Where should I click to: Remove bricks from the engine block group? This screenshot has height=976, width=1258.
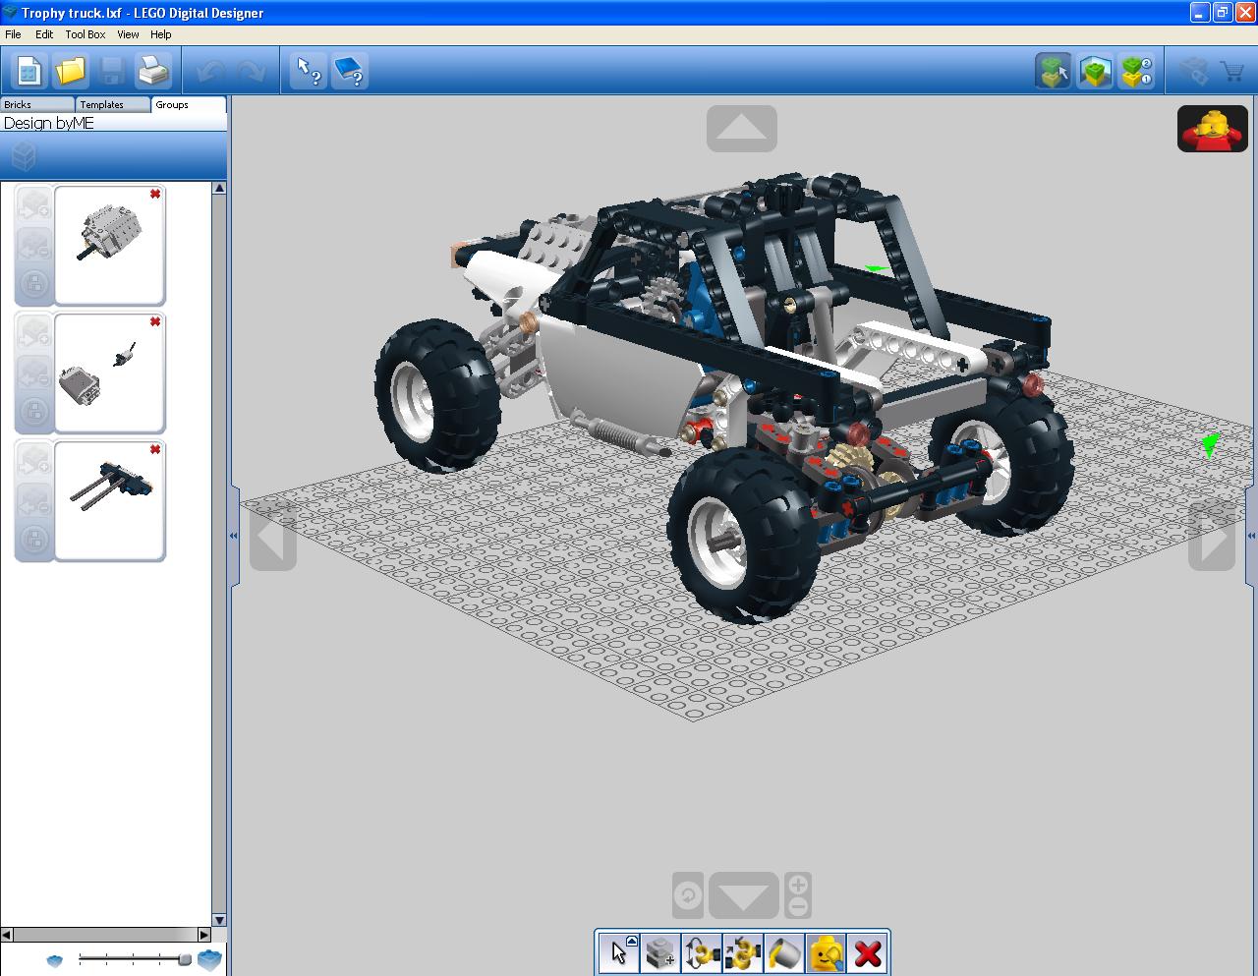34,245
